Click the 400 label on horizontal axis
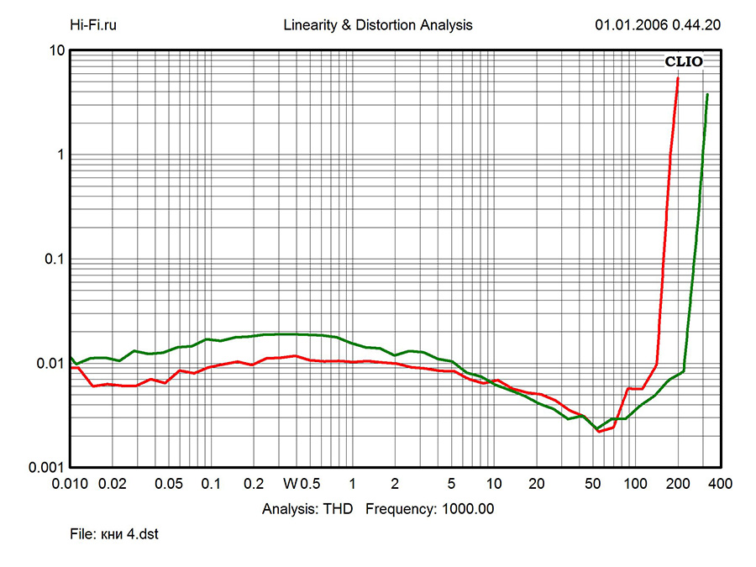 pyautogui.click(x=720, y=484)
